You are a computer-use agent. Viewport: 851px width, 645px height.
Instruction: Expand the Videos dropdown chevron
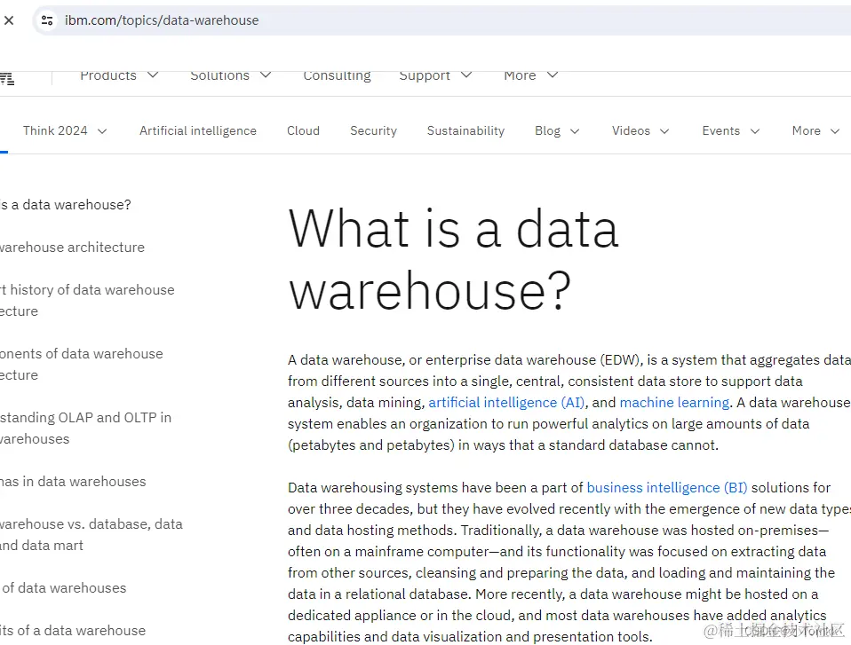click(664, 131)
